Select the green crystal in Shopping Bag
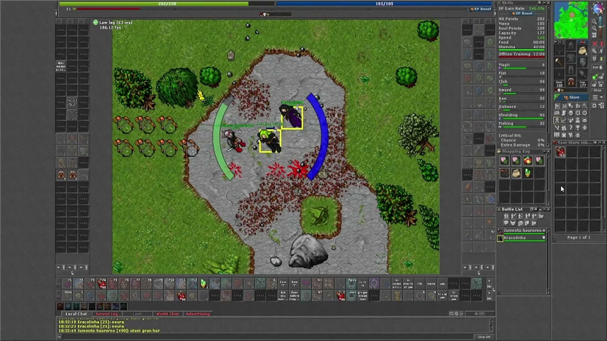 (528, 173)
